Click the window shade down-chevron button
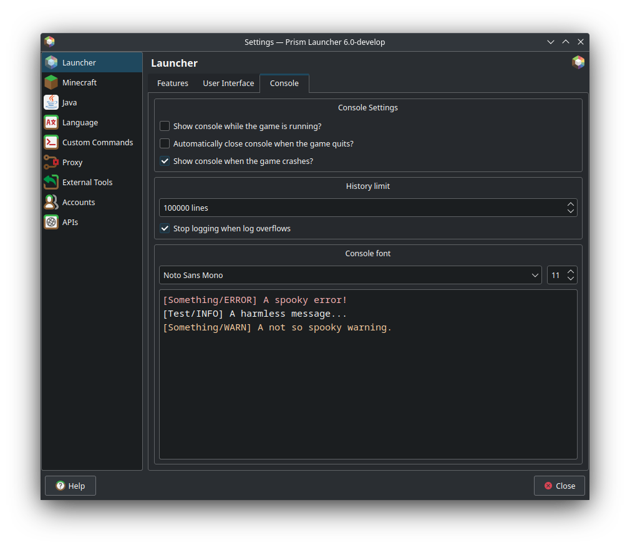This screenshot has height=548, width=630. 550,42
